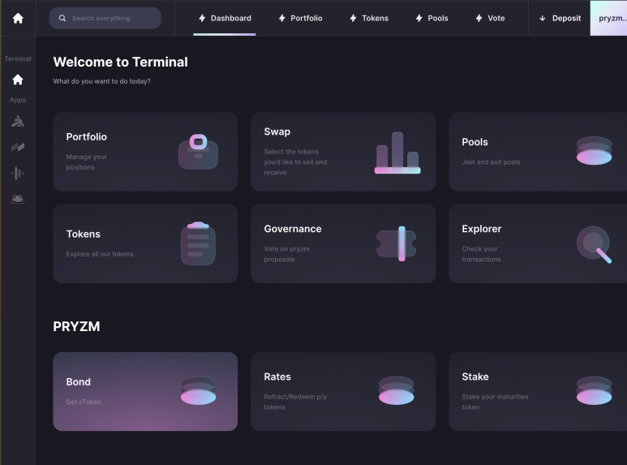Switch to the Portfolio tab in top navigation

[x=300, y=18]
